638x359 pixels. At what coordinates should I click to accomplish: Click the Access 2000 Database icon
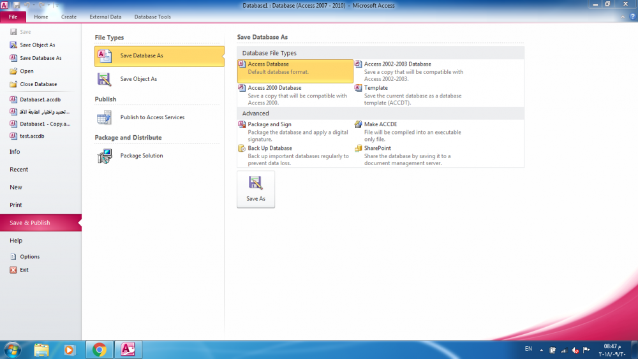click(242, 88)
